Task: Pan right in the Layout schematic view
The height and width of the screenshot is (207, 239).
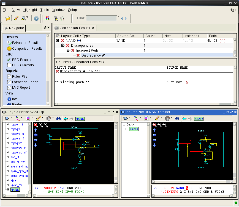Action: [x=36, y=140]
